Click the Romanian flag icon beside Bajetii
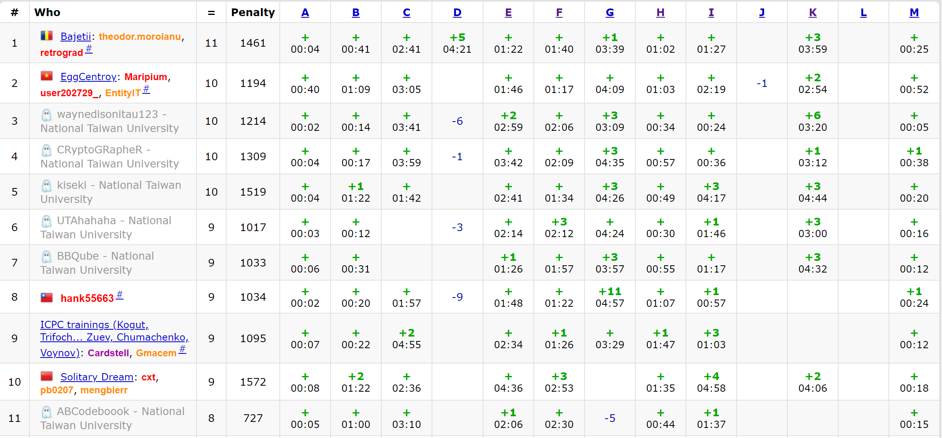Screen dimensions: 942x438 pyautogui.click(x=47, y=36)
